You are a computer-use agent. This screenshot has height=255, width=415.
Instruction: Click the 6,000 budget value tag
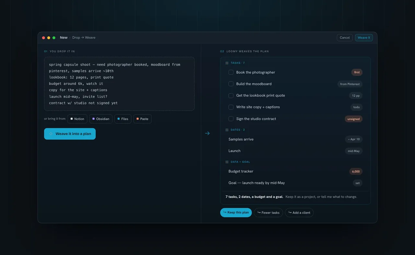[356, 171]
